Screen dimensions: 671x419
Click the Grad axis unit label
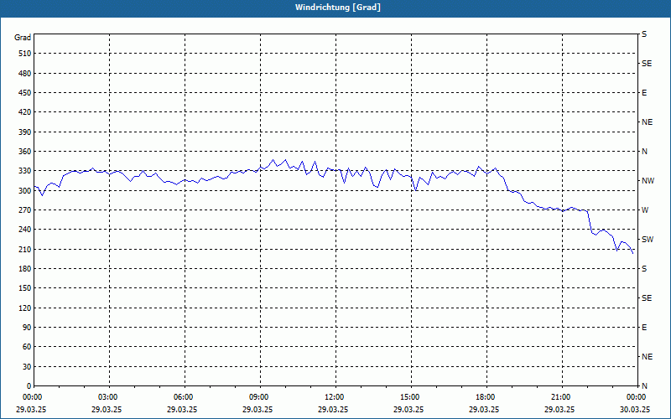tap(23, 38)
